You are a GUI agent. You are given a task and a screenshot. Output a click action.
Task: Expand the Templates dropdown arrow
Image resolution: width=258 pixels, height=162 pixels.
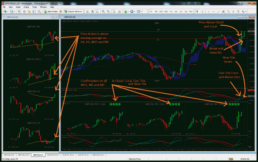tap(141, 12)
